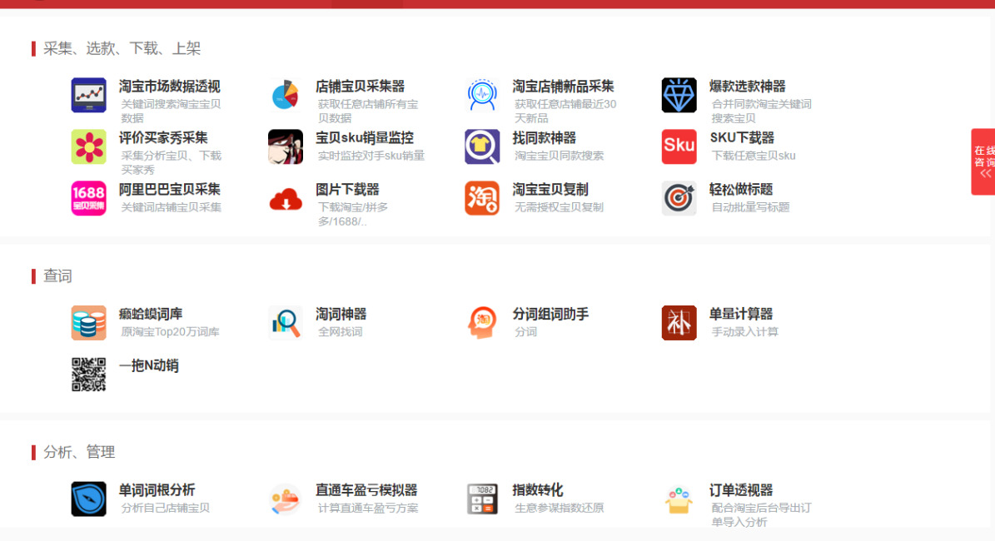Click description 原淘宝Top20万词库
995x541 pixels.
coord(170,332)
